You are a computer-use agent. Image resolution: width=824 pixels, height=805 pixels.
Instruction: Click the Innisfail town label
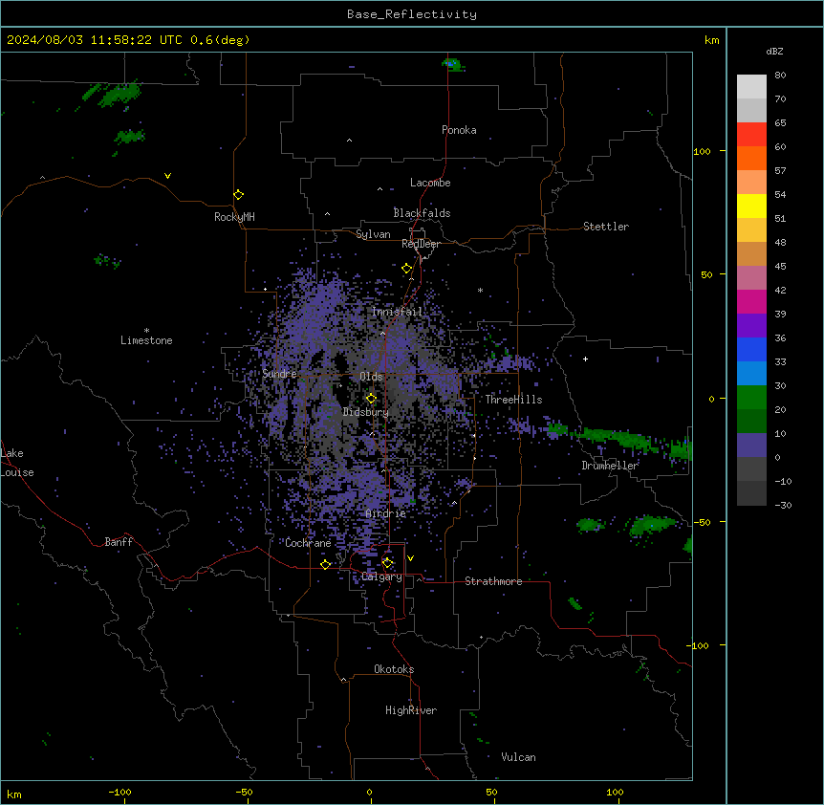click(x=397, y=312)
